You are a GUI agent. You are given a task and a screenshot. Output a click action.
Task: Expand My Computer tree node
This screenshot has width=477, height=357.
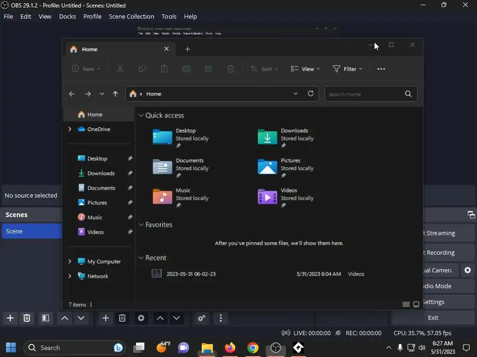coord(70,261)
